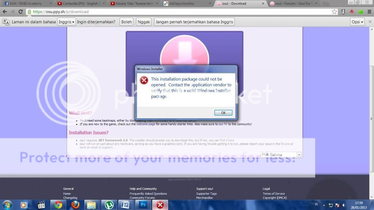Click the find it here link
374x210 pixels.
click(x=227, y=140)
